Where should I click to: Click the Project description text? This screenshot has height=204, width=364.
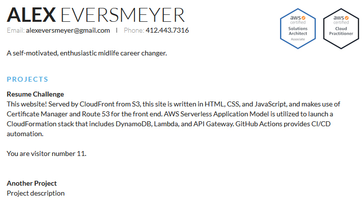[36, 193]
